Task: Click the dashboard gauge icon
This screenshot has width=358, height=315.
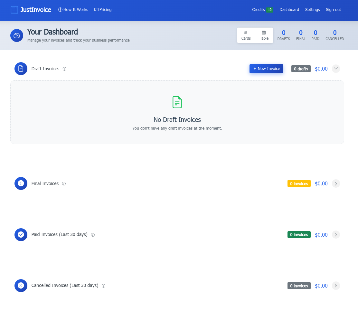Action: (17, 35)
